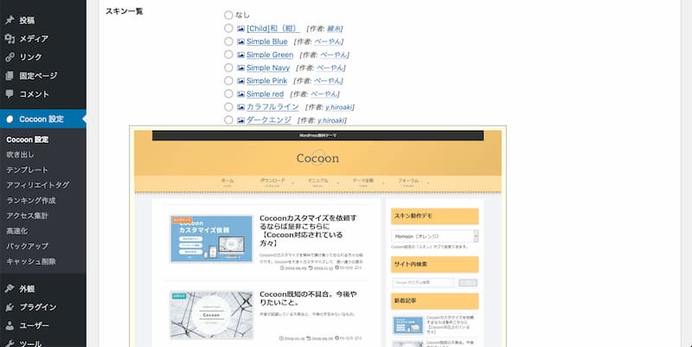692x347 pixels.
Task: Preview image icon beside ダークエンジ
Action: 240,120
